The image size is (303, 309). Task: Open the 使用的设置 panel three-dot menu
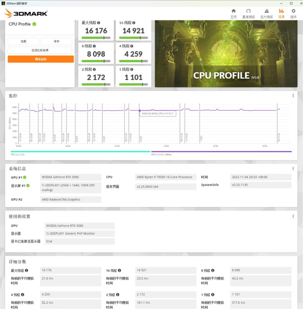point(293,216)
